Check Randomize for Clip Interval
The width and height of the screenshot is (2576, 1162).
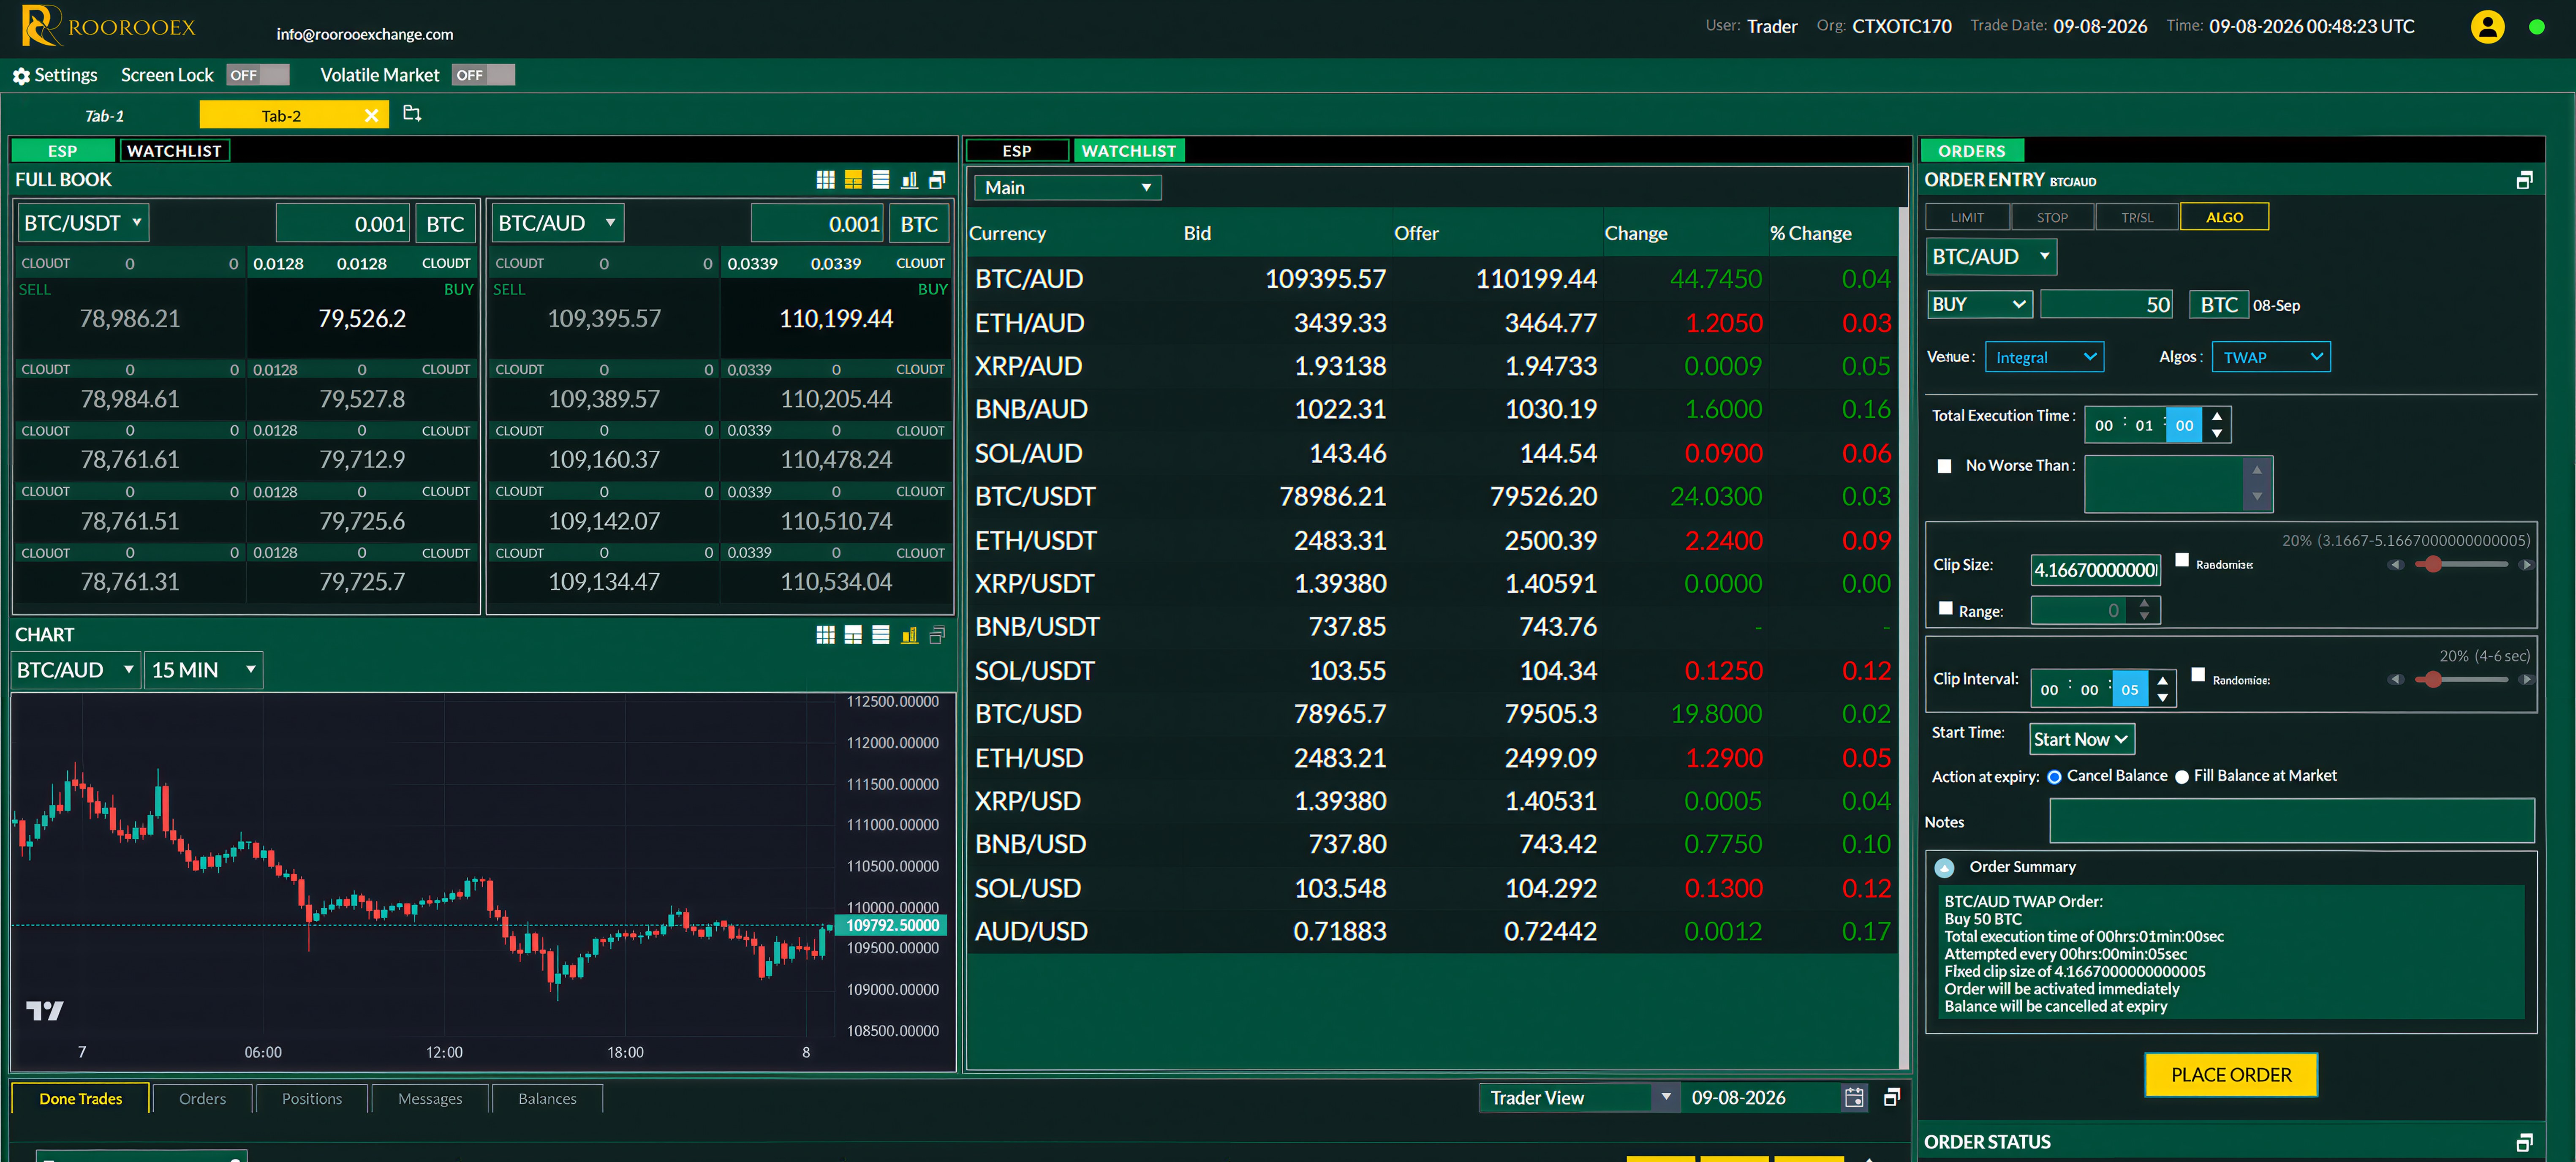[x=2198, y=675]
